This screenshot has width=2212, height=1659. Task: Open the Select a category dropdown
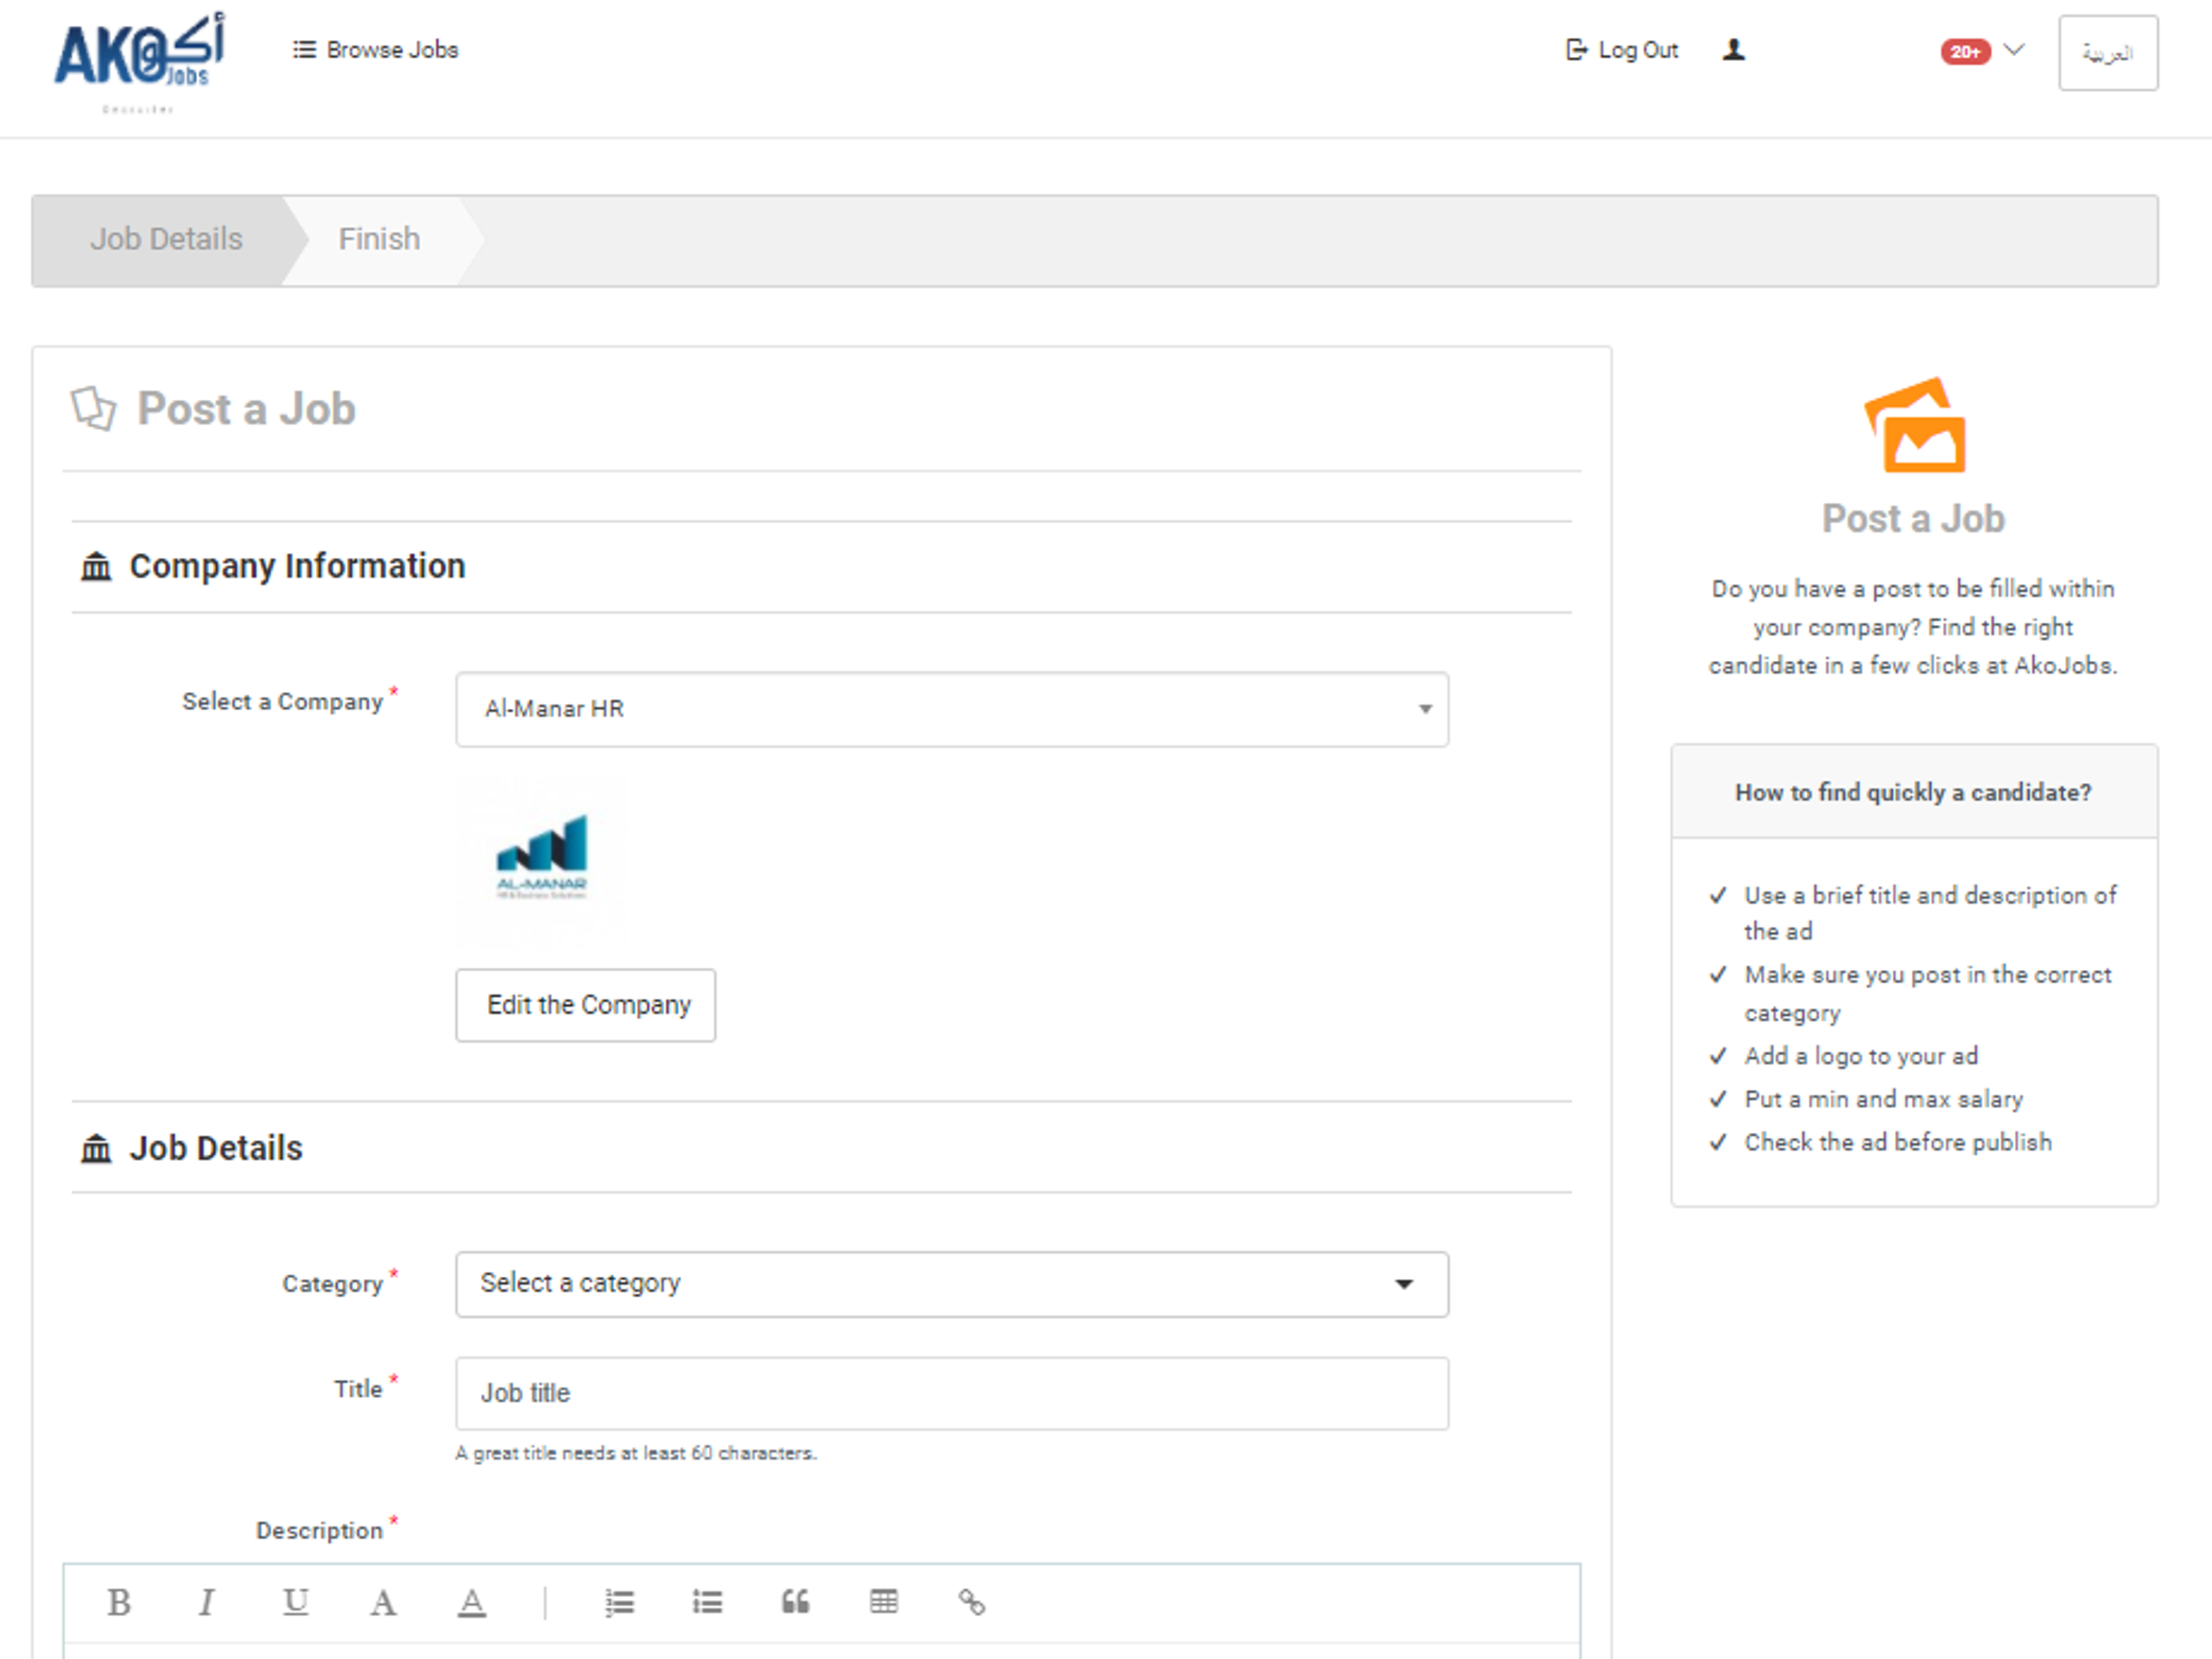[x=951, y=1283]
